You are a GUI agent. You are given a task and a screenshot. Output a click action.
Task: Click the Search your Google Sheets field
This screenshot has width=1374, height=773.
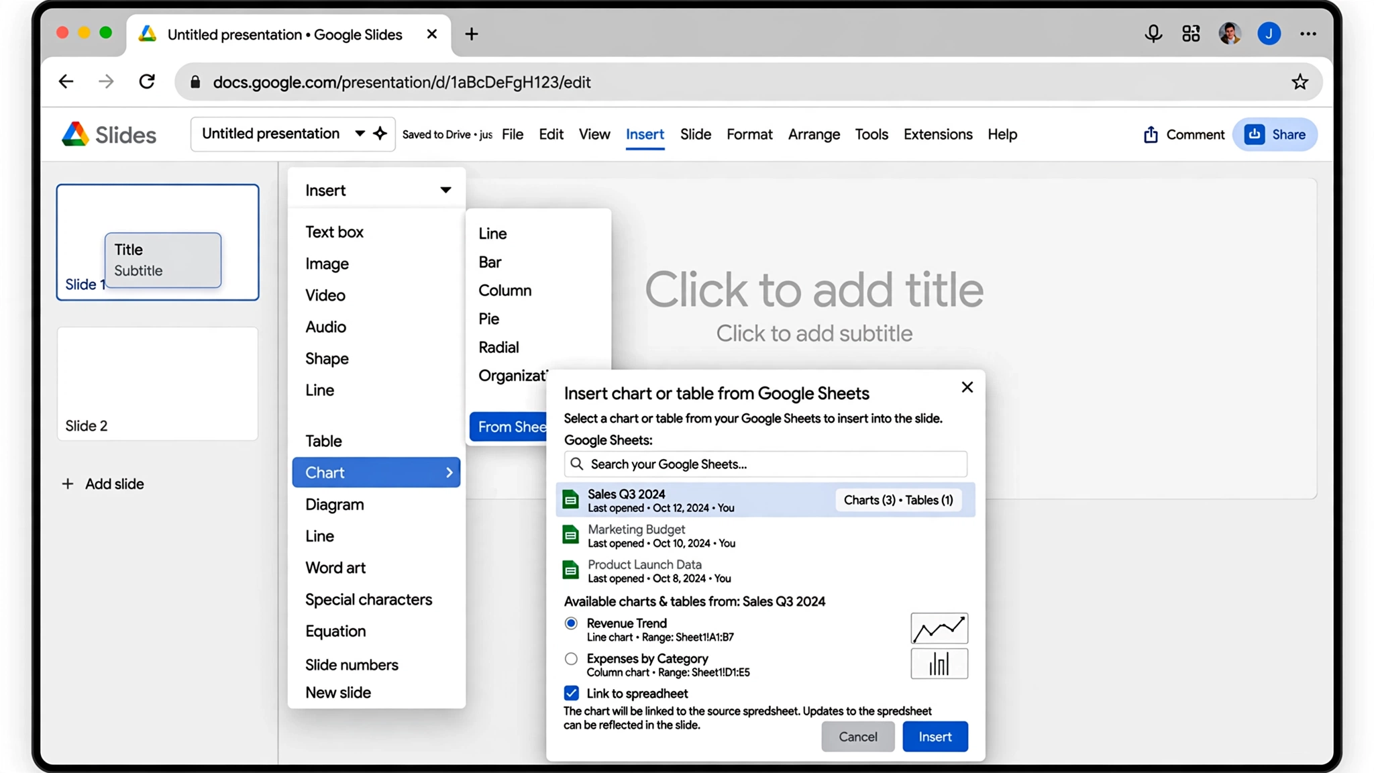765,464
